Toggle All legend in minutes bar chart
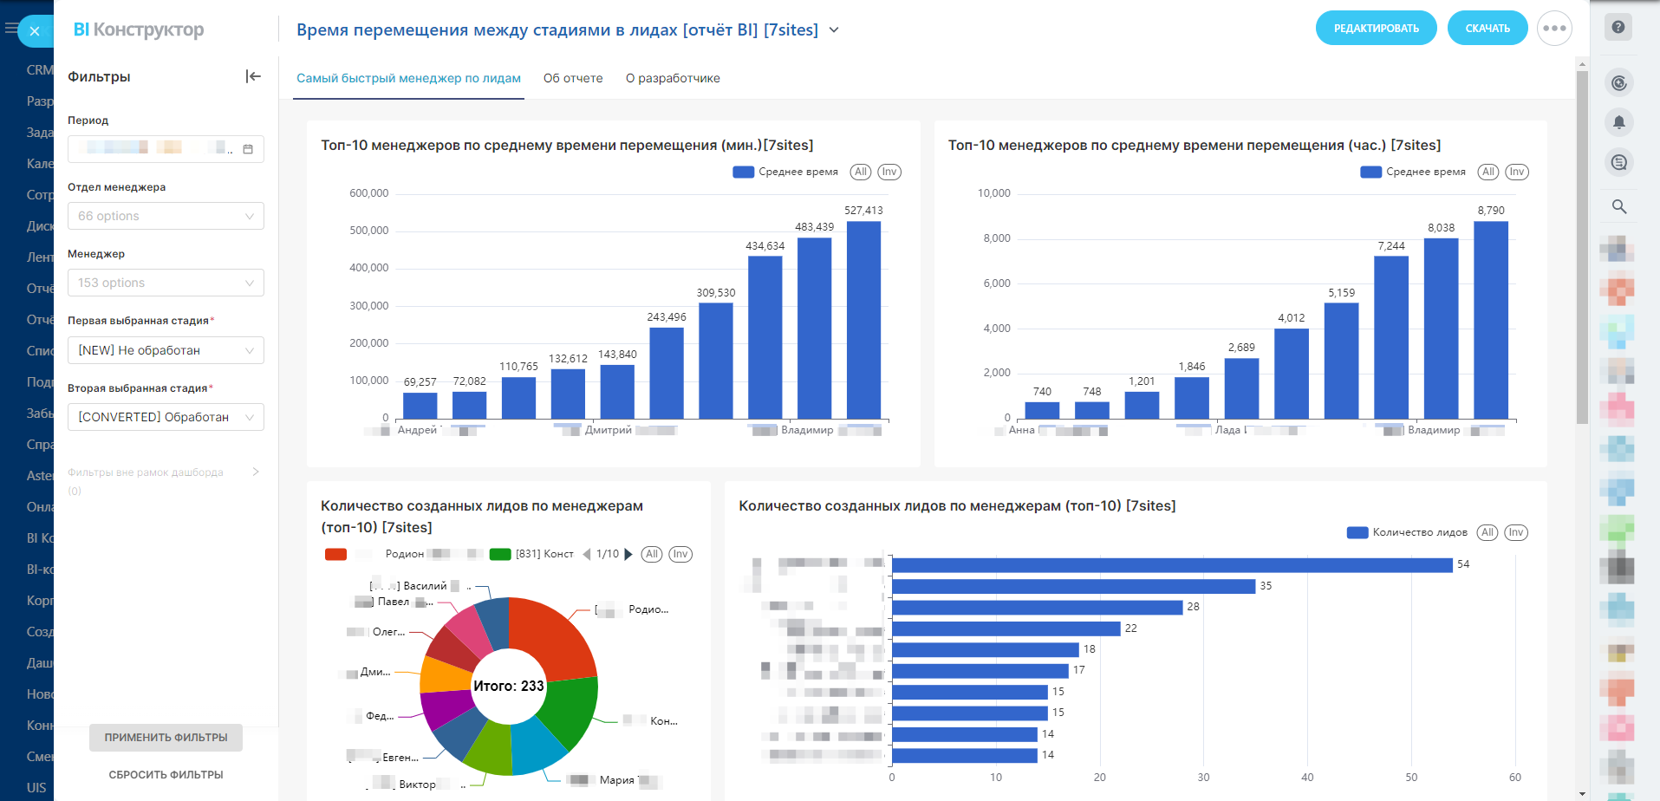Screen dimensions: 1660x801 click(860, 172)
